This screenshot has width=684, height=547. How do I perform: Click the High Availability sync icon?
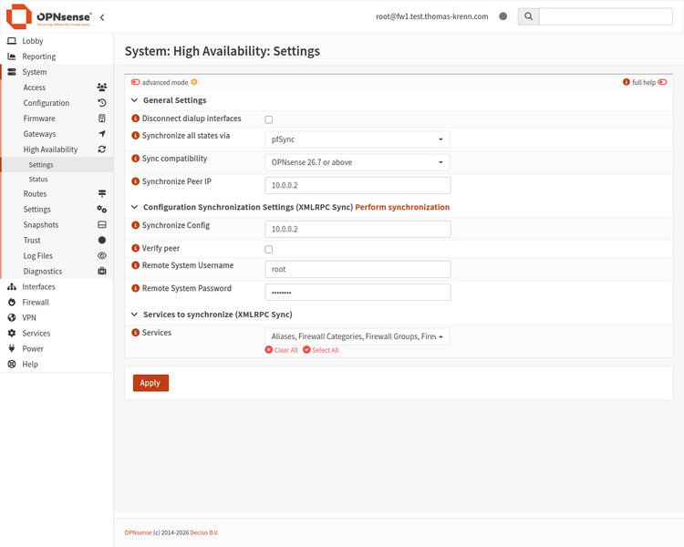[101, 150]
